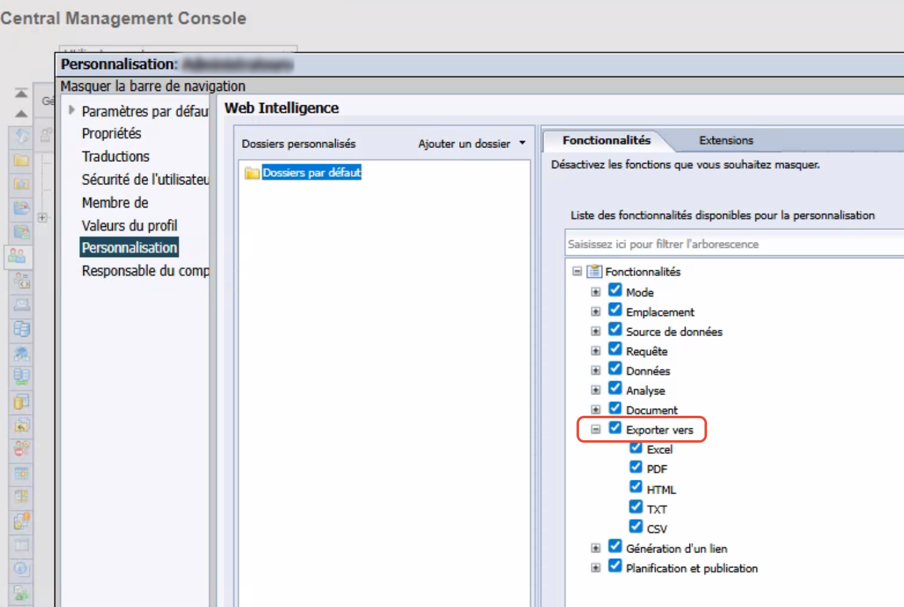
Task: Disable the PDF export checkbox
Action: click(636, 467)
